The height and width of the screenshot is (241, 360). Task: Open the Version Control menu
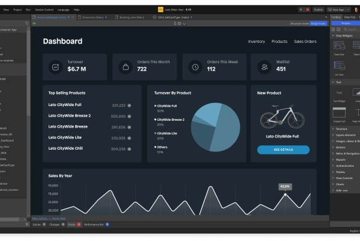[x=44, y=10]
